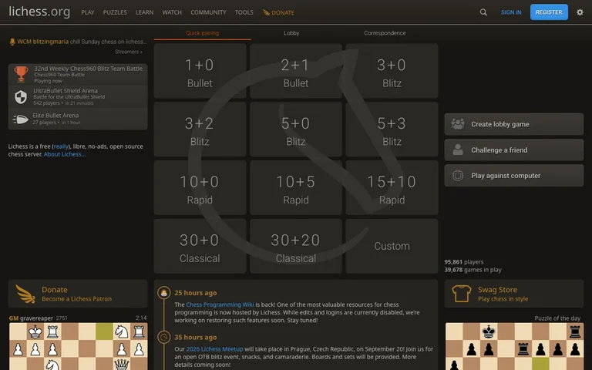Start a 2+1 Bullet game
The width and height of the screenshot is (592, 370).
tap(296, 71)
